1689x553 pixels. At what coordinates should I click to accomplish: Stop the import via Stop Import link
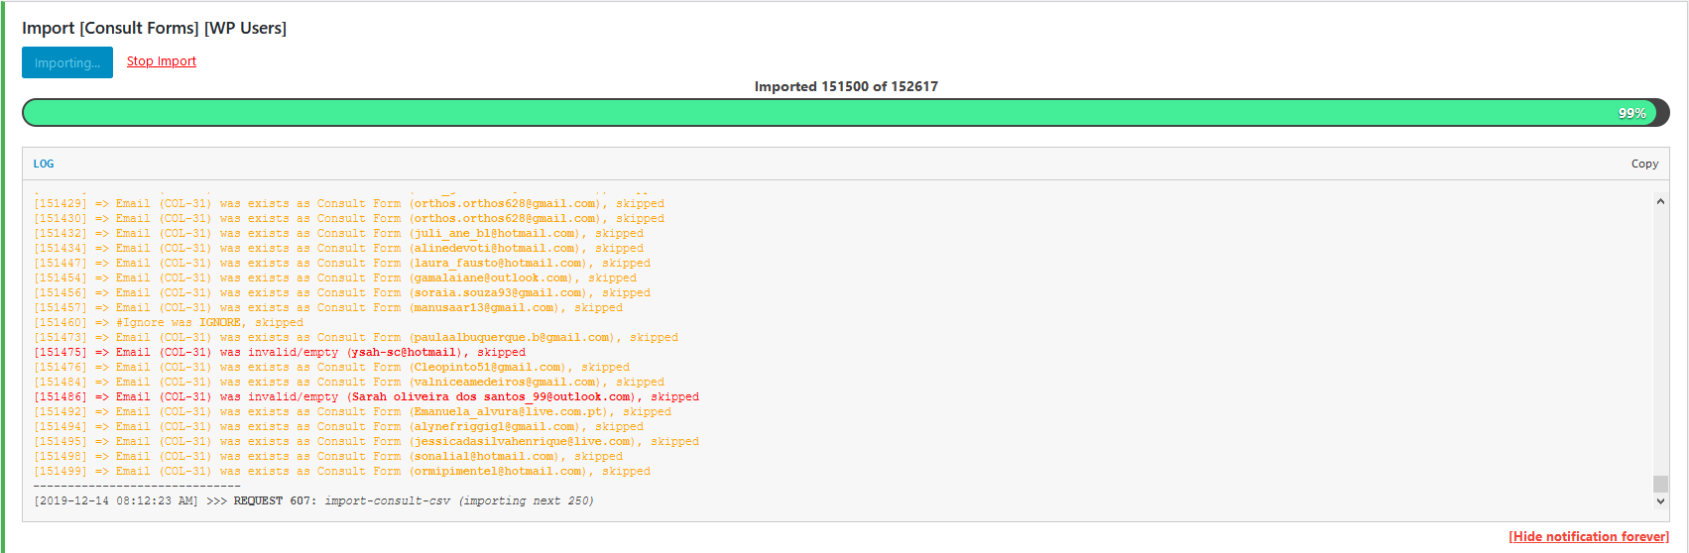coord(161,61)
